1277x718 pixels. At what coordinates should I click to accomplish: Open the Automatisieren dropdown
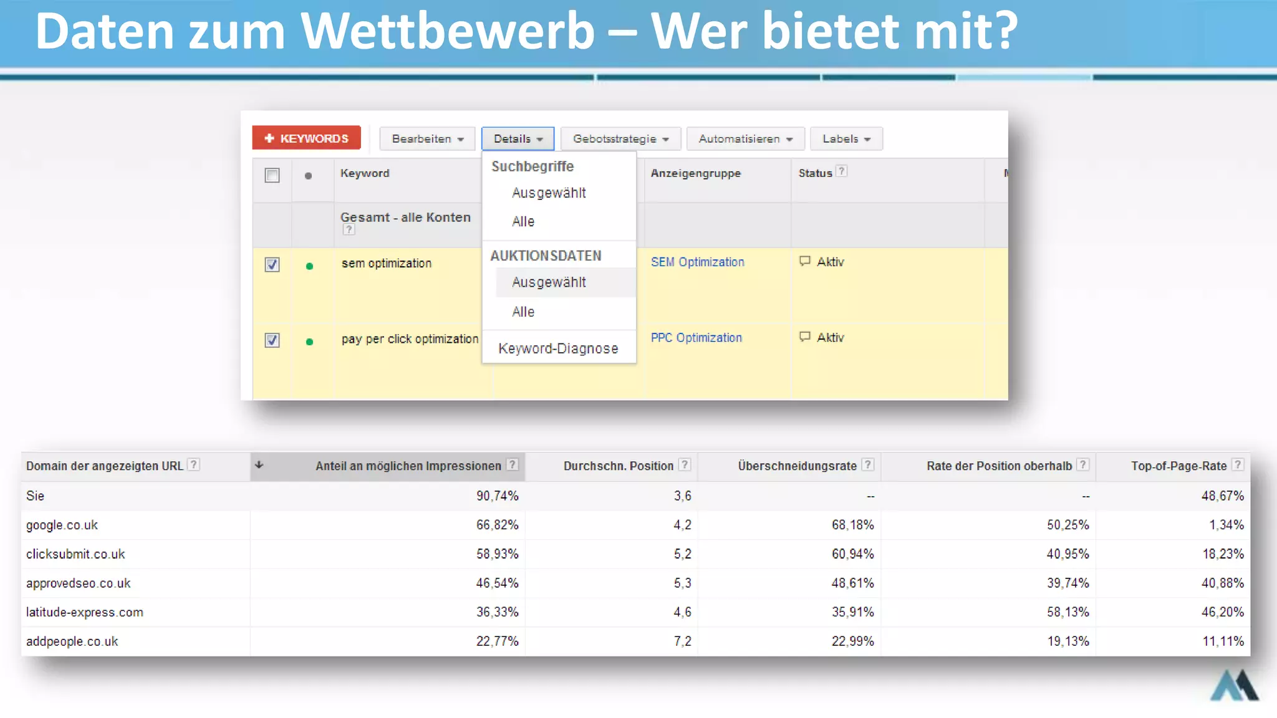[745, 139]
